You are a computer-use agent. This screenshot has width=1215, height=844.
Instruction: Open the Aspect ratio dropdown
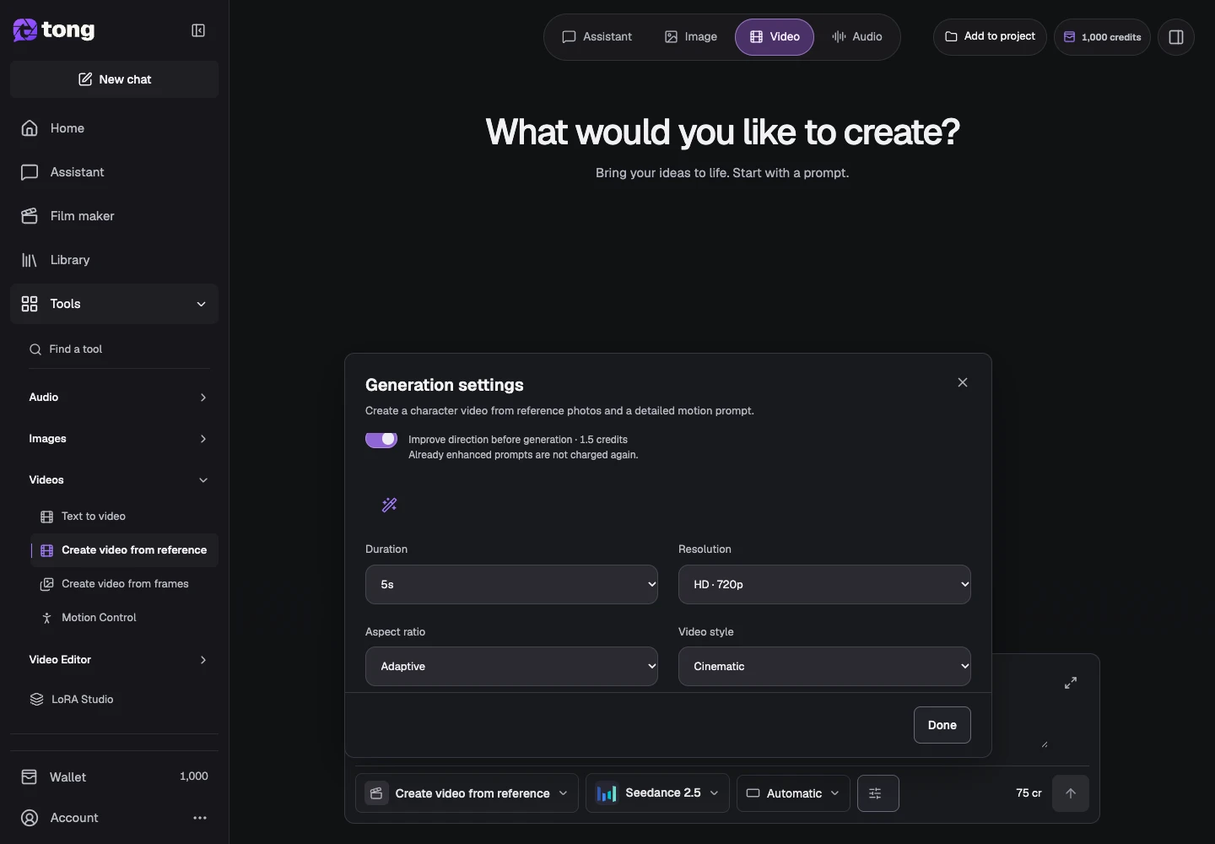pos(511,667)
